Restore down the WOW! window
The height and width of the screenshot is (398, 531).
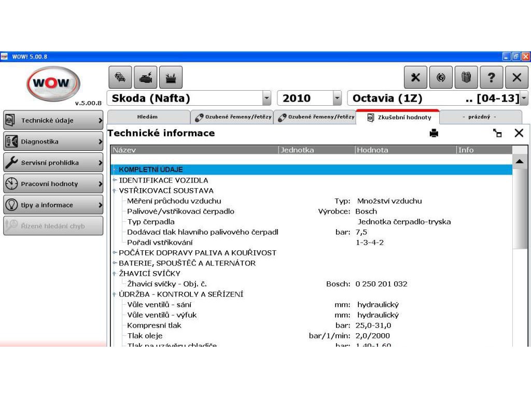point(516,56)
